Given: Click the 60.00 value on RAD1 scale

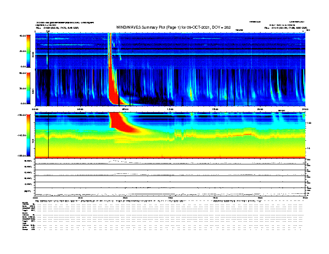Looking at the screenshot, I should click(22, 73).
